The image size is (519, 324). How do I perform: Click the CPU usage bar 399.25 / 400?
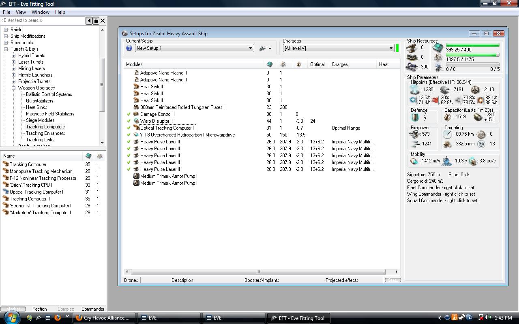472,45
